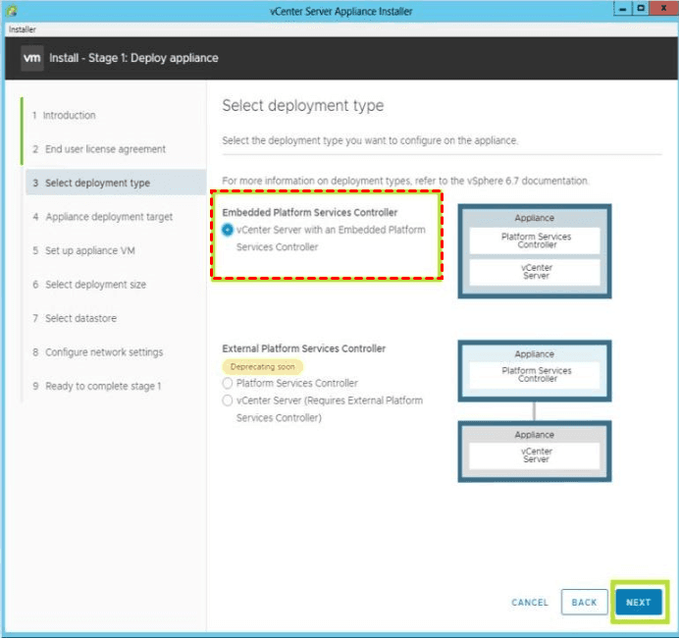The height and width of the screenshot is (639, 679).
Task: Open Appliance deployment target step
Action: point(103,217)
